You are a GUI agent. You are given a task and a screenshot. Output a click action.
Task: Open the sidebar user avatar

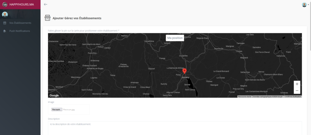coord(5,15)
